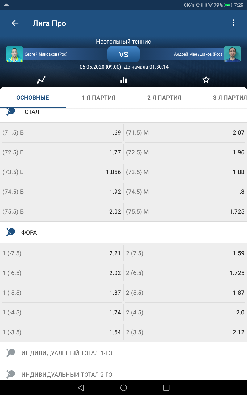Tap the back arrow next to Лига Про

pos(15,23)
